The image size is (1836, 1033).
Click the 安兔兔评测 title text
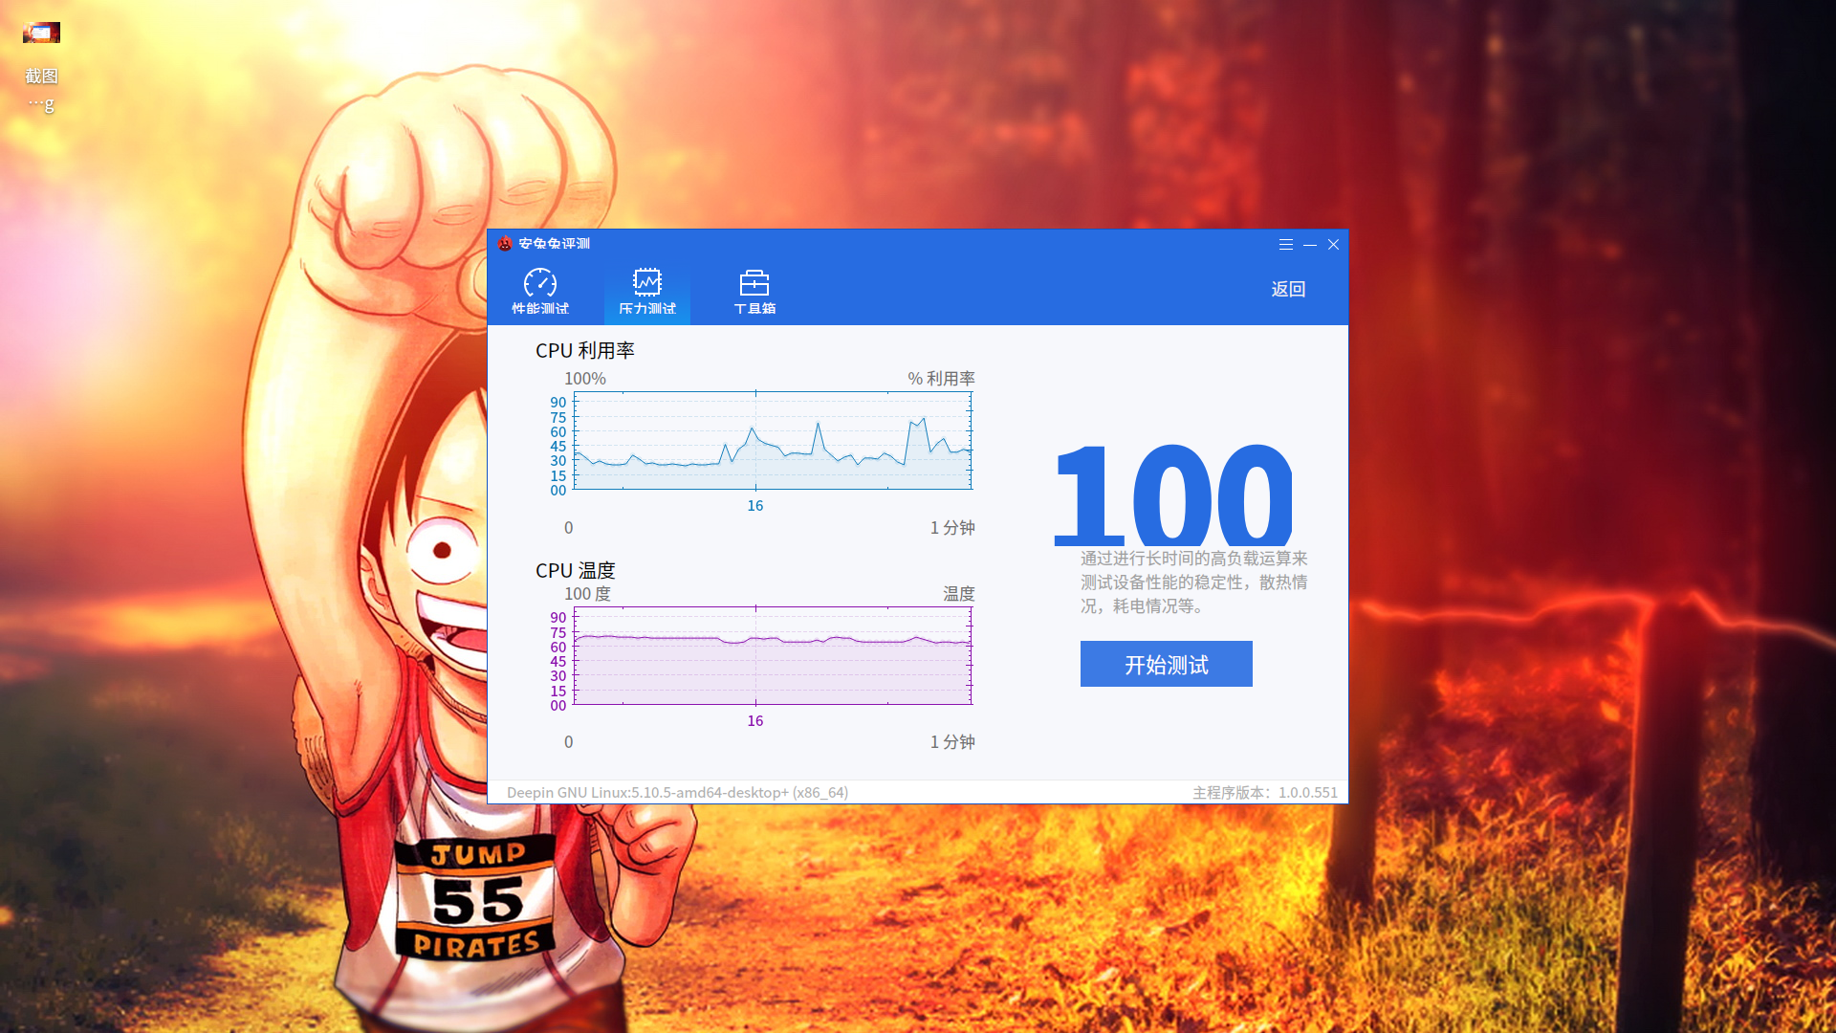point(555,244)
